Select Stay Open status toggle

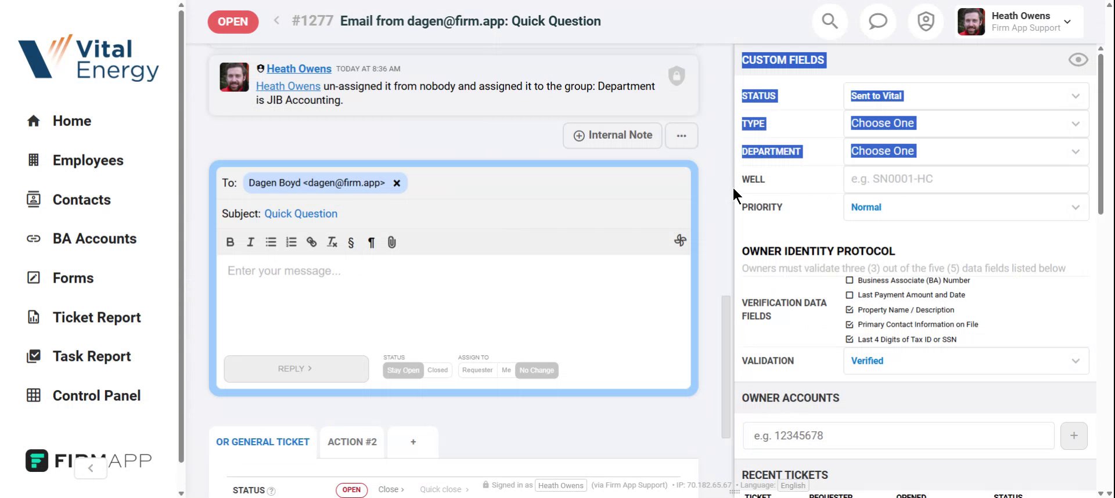coord(403,370)
